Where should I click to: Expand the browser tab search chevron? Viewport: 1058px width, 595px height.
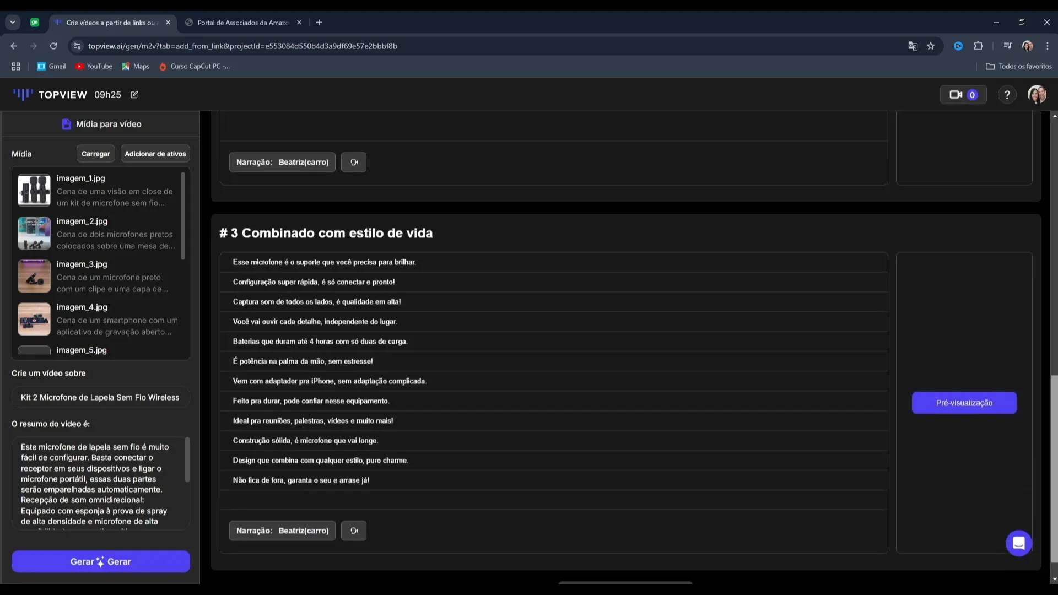click(x=12, y=23)
